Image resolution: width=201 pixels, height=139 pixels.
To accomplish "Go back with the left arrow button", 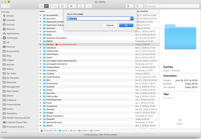I will click(x=3, y=6).
